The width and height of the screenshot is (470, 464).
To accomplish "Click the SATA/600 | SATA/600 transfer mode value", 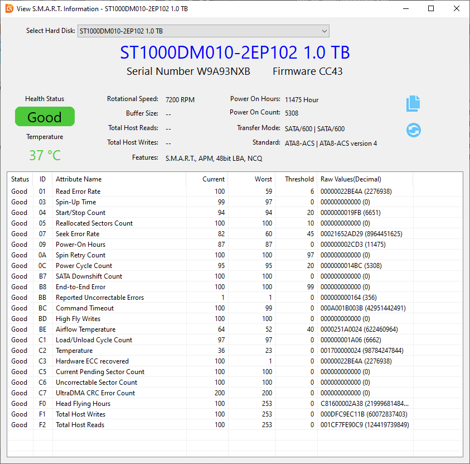I will coord(315,129).
